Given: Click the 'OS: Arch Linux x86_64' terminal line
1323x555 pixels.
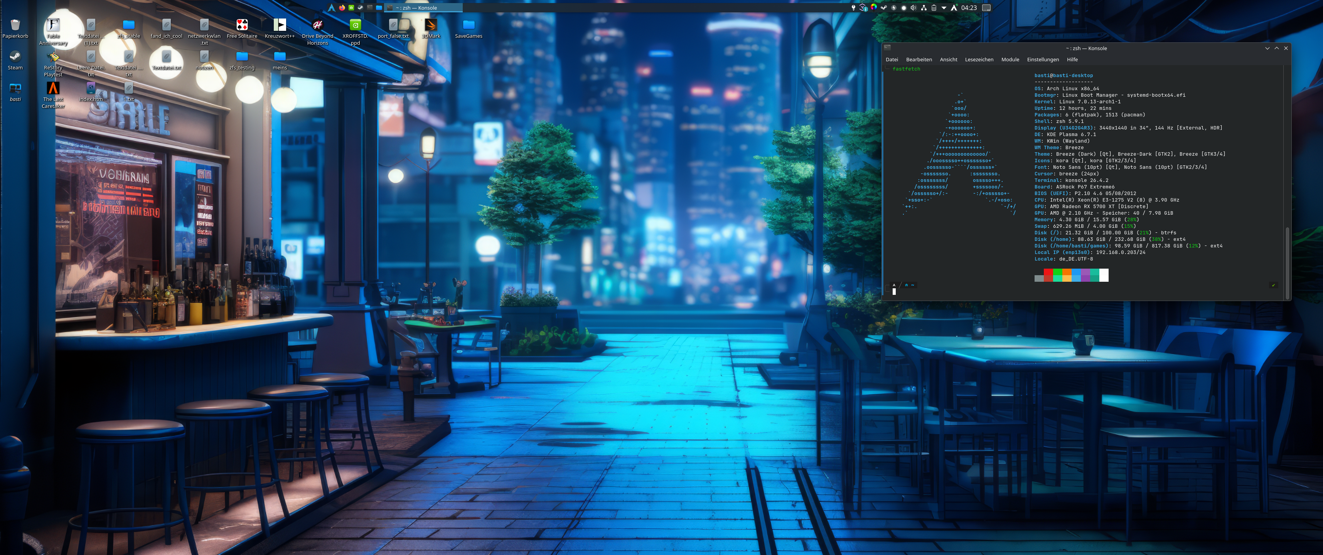Looking at the screenshot, I should point(1067,88).
